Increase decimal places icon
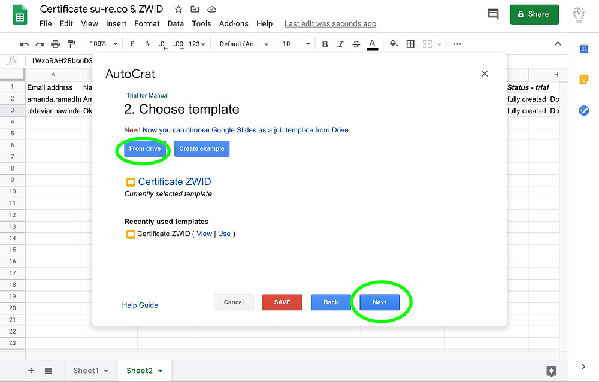Image resolution: width=599 pixels, height=382 pixels. pos(179,44)
